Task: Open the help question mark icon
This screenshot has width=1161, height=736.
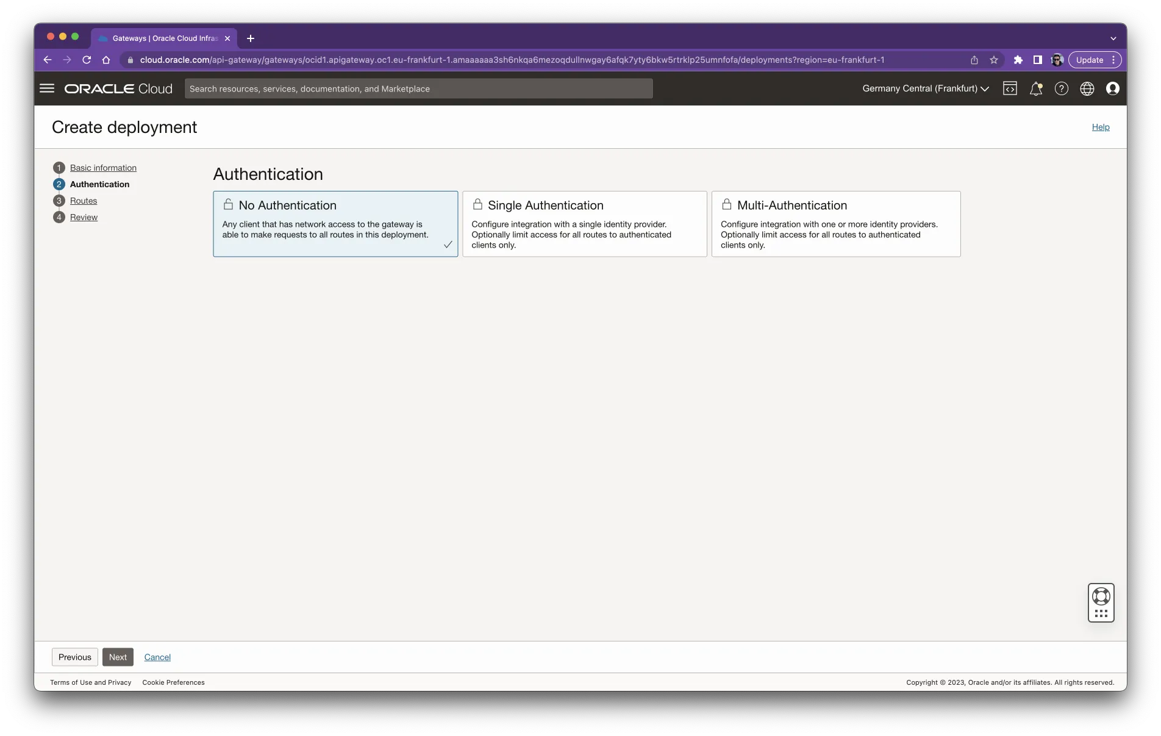Action: 1062,88
